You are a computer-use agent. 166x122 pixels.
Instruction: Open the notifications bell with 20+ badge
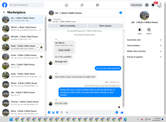pos(153,5)
